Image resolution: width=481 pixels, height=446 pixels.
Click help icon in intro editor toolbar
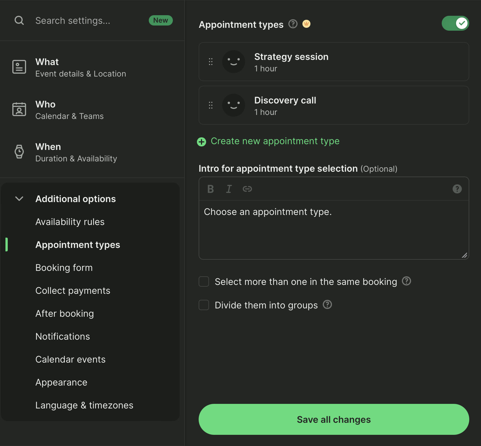coord(457,189)
